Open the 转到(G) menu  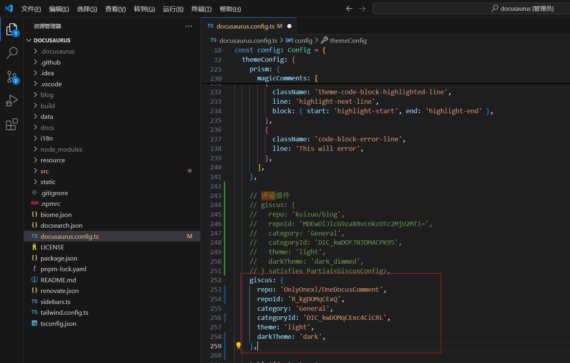point(144,9)
